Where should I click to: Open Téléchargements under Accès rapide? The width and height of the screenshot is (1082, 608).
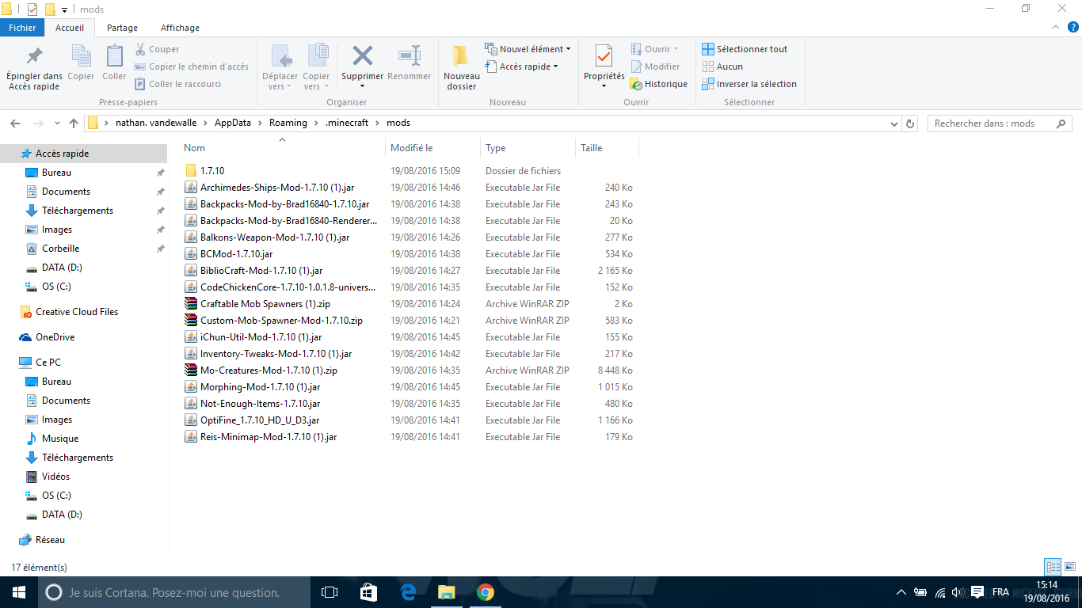(78, 211)
